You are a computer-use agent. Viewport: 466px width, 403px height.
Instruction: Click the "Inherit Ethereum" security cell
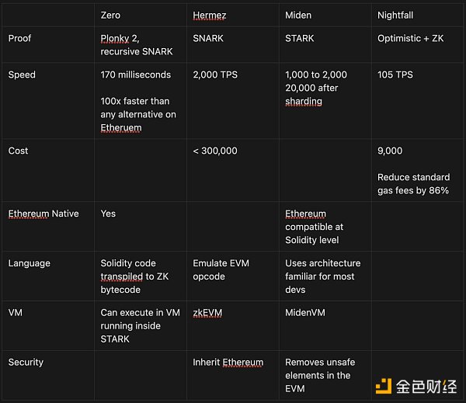click(x=228, y=363)
